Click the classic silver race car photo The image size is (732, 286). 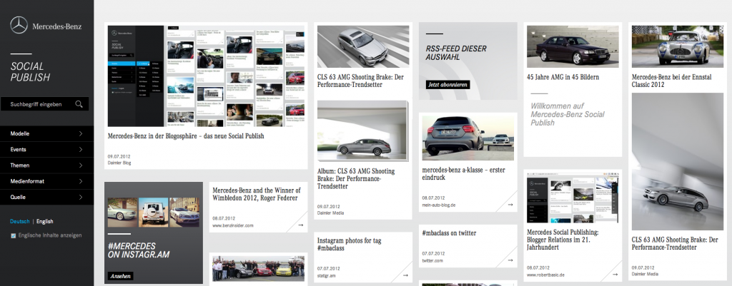pos(678,46)
